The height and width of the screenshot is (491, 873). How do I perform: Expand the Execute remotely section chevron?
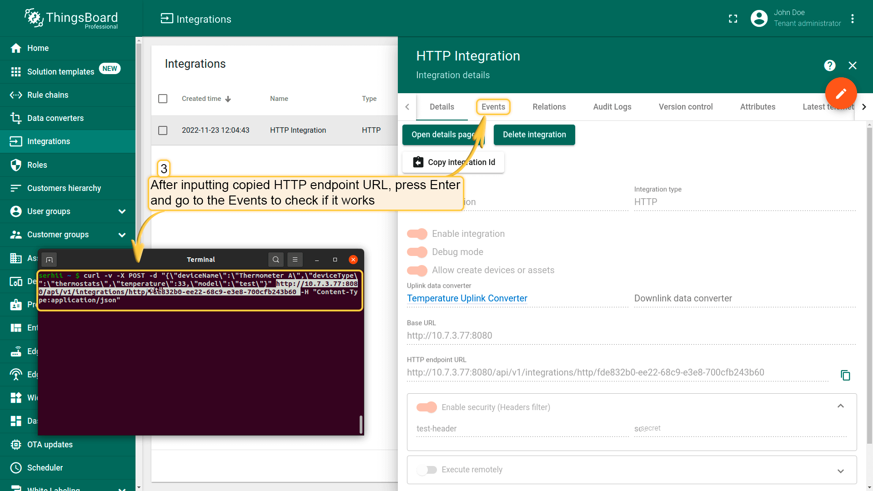[x=840, y=471]
